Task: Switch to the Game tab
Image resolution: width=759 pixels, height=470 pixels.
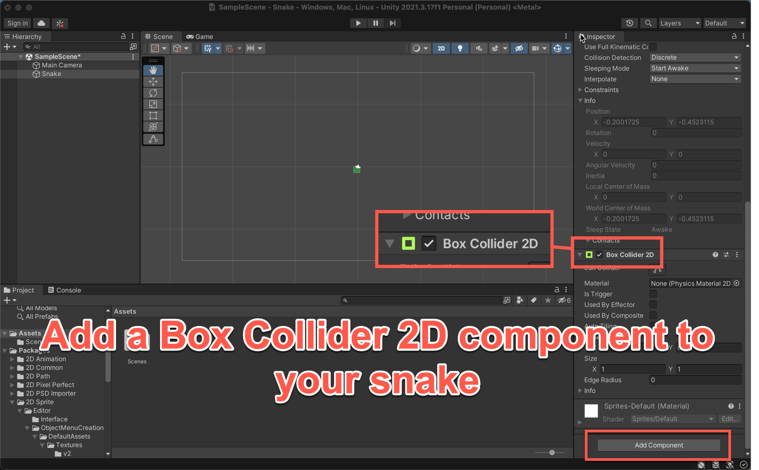Action: point(200,37)
